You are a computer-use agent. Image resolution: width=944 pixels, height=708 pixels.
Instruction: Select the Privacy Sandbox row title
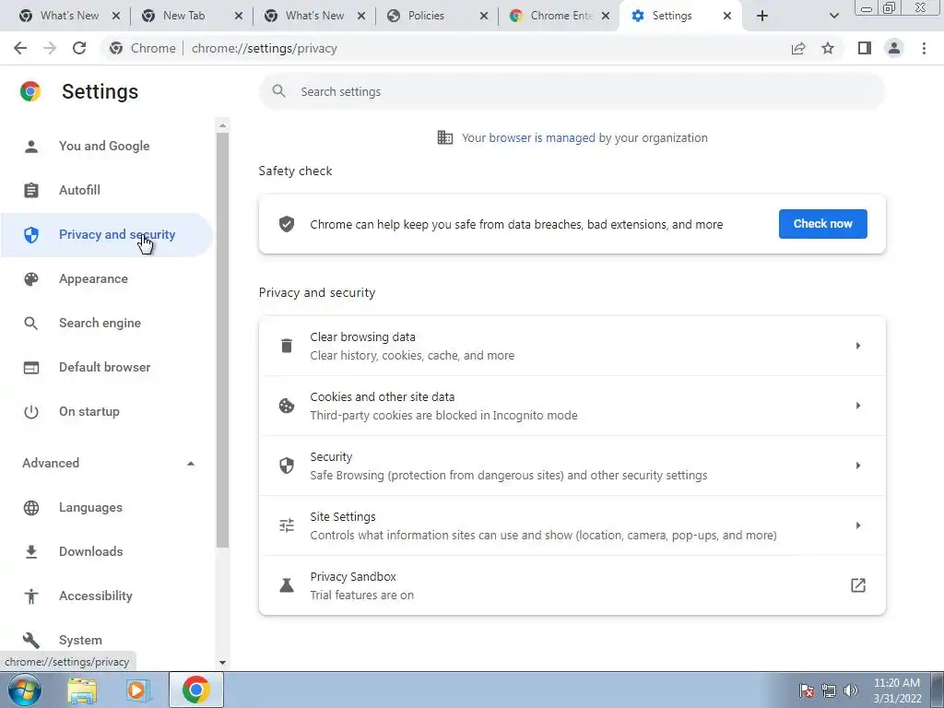[353, 577]
